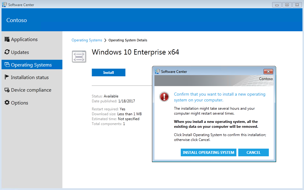Open the Device compliance section
The width and height of the screenshot is (304, 190).
tap(31, 90)
